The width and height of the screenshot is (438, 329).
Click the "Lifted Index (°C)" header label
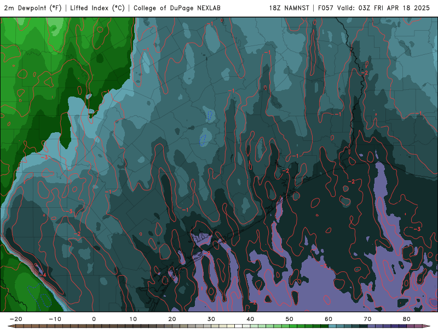click(97, 8)
